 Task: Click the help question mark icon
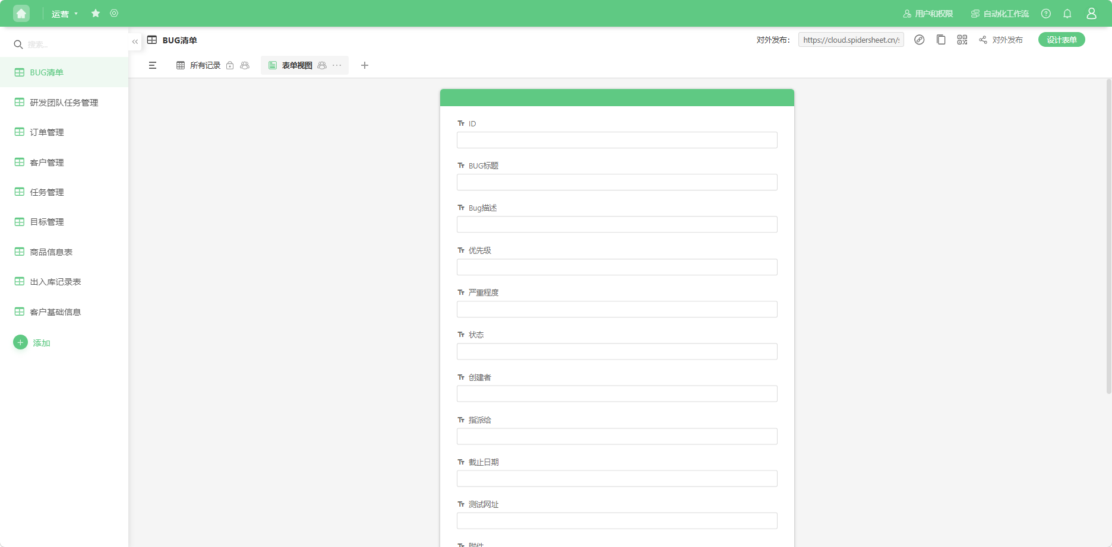point(1046,14)
